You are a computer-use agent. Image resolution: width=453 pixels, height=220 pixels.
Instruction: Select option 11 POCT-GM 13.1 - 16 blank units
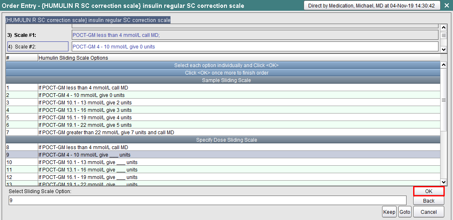click(223, 170)
